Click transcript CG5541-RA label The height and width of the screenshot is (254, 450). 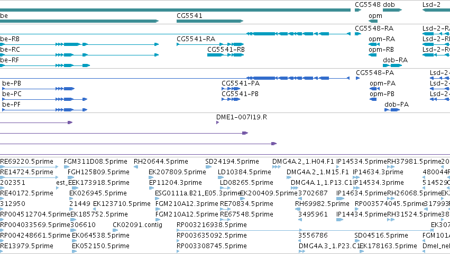[x=196, y=39]
